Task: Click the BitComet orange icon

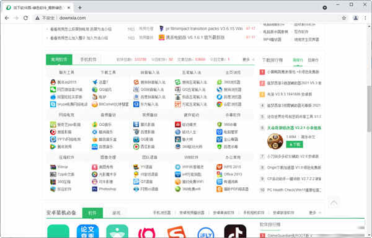Action: (x=95, y=104)
